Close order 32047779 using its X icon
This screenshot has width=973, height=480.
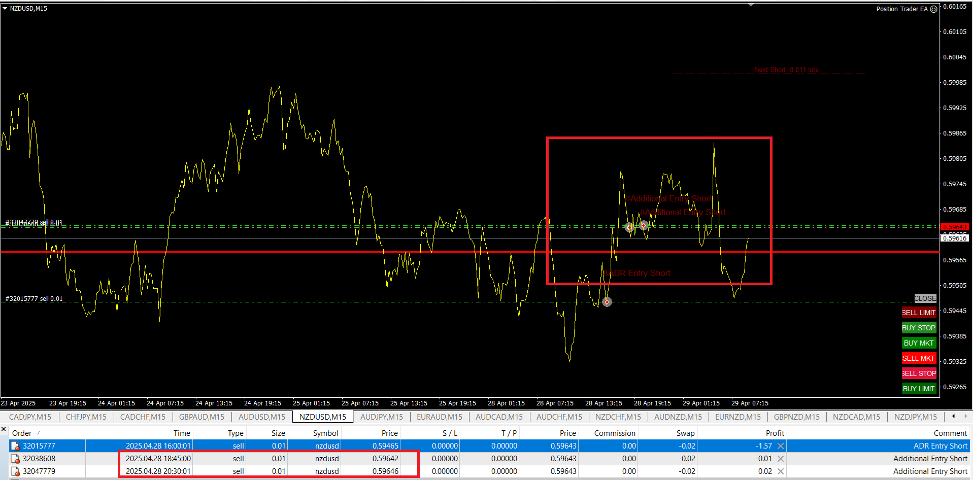tap(781, 471)
